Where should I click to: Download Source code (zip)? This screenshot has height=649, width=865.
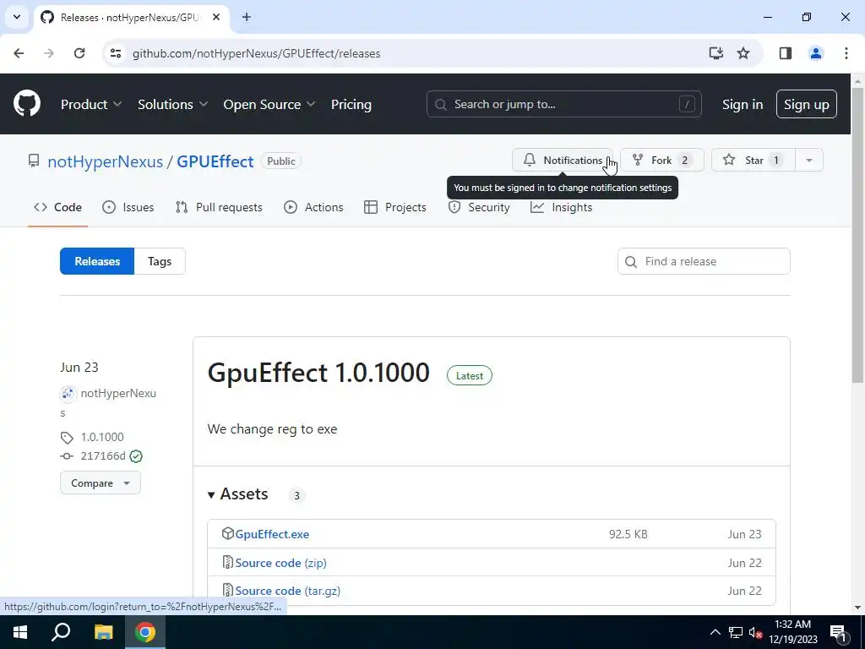pos(280,563)
